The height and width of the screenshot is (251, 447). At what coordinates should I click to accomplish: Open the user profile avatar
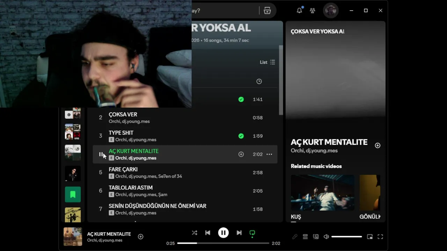[x=330, y=10]
